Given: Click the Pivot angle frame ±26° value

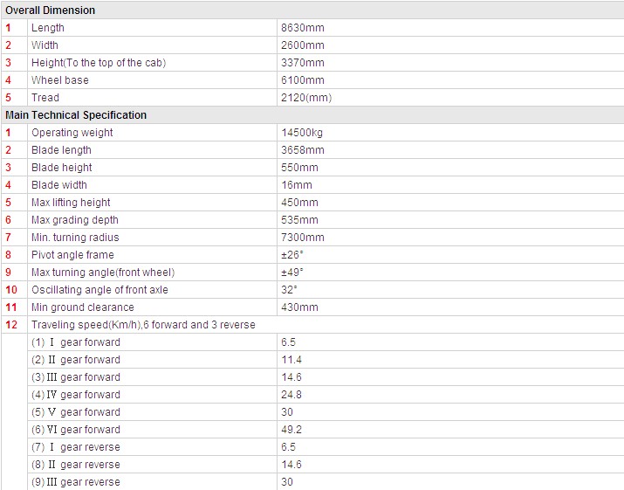Looking at the screenshot, I should point(292,255).
